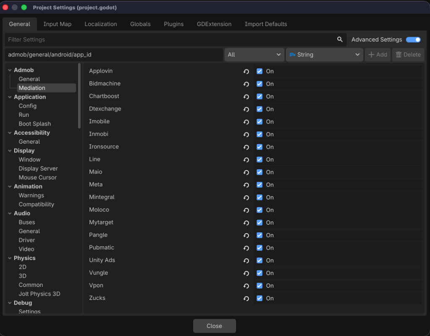
Task: Reset the Meta setting to default
Action: (x=246, y=185)
